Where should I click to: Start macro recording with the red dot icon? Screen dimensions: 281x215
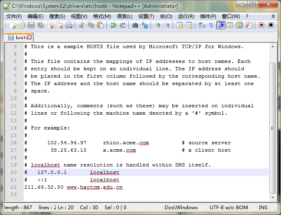click(261, 25)
